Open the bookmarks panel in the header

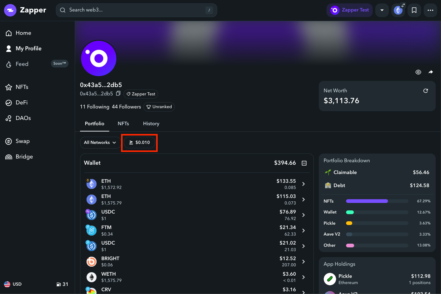(x=414, y=10)
